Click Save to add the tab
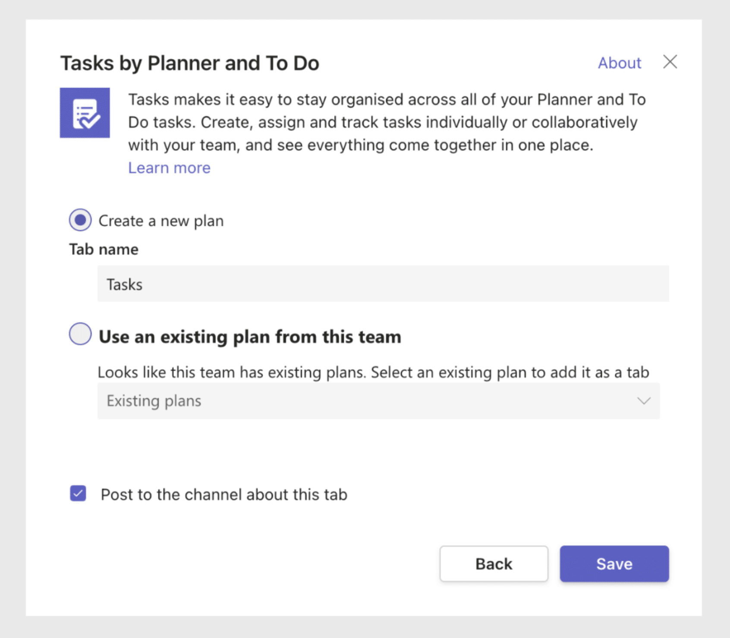The width and height of the screenshot is (730, 638). pyautogui.click(x=614, y=563)
